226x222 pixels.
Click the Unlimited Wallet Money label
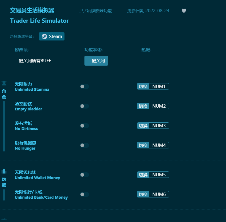(37, 178)
